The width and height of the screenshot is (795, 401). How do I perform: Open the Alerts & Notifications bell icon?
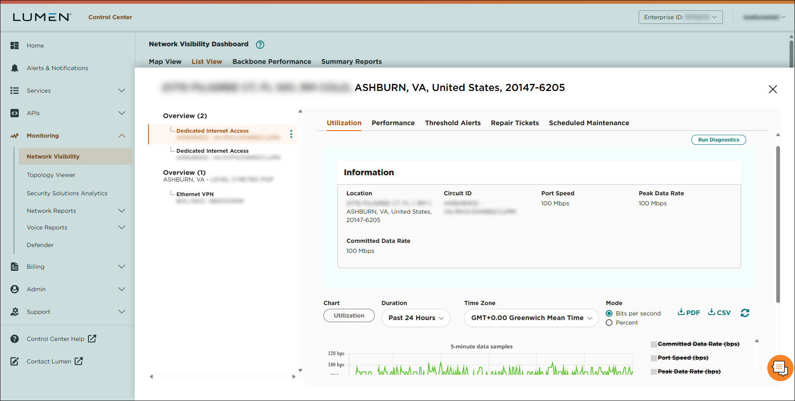click(x=15, y=68)
